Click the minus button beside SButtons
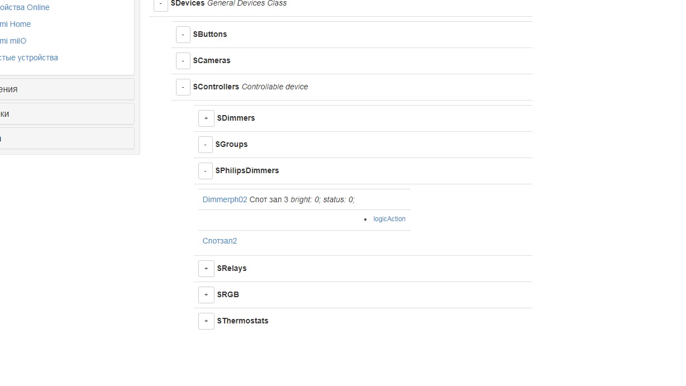Screen dimensions: 686x386 pyautogui.click(x=183, y=35)
